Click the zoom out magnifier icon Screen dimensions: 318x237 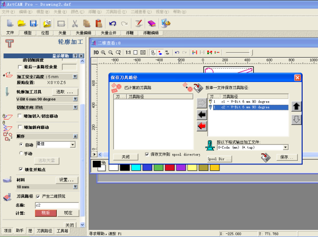pyautogui.click(x=111, y=52)
